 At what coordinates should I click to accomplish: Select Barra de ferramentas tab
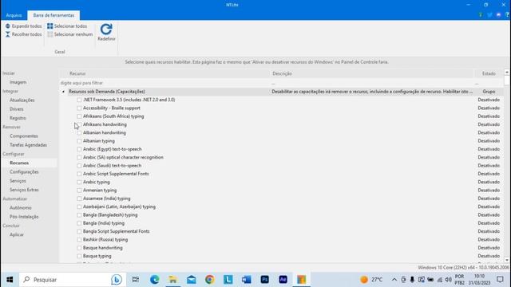coord(53,15)
